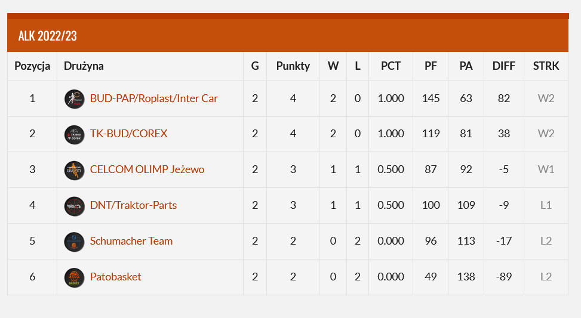
Task: Sort by the DIFF column header
Action: (x=503, y=66)
